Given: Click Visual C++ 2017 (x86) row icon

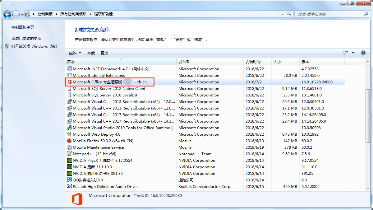Looking at the screenshot, I should coord(70,121).
